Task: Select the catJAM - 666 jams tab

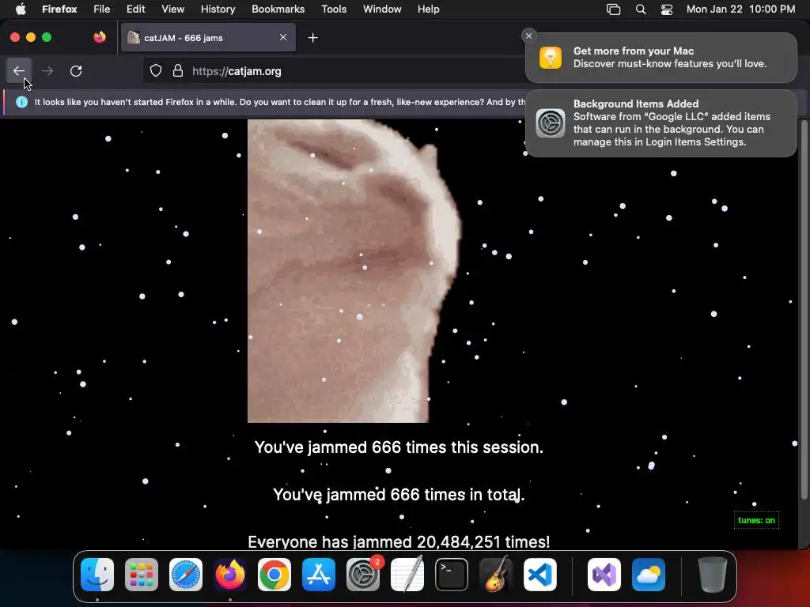Action: click(208, 38)
